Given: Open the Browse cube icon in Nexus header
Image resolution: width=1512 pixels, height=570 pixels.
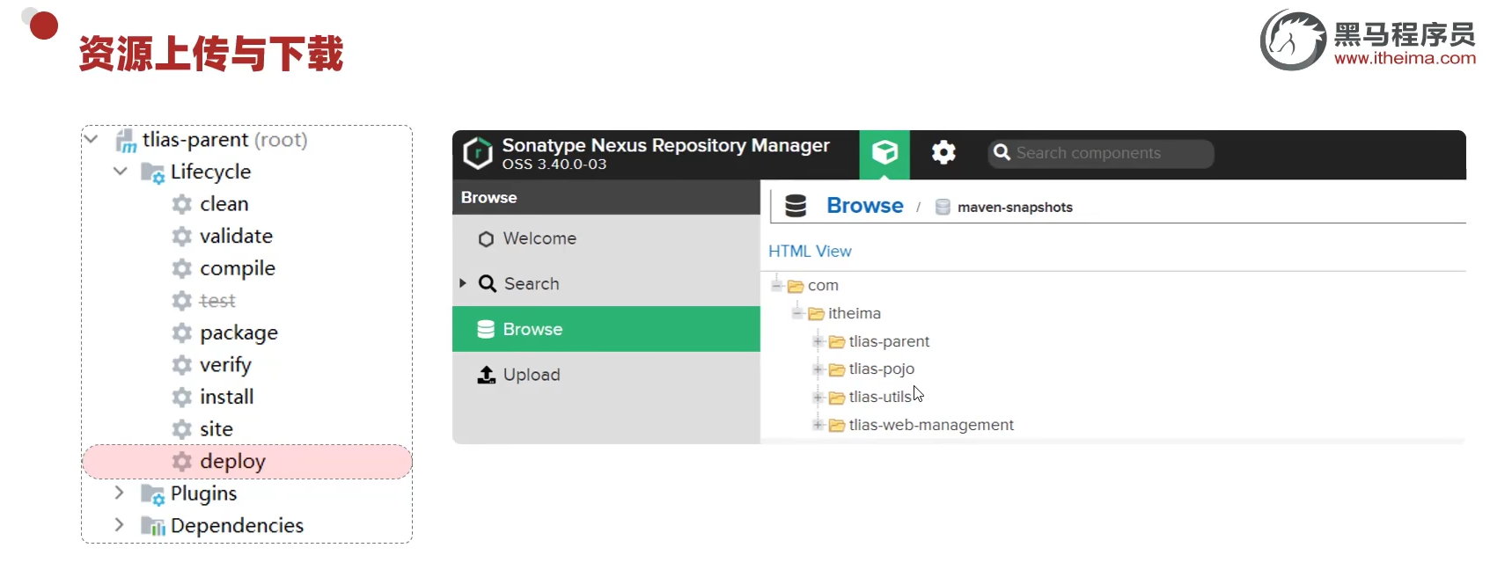Looking at the screenshot, I should click(x=884, y=153).
